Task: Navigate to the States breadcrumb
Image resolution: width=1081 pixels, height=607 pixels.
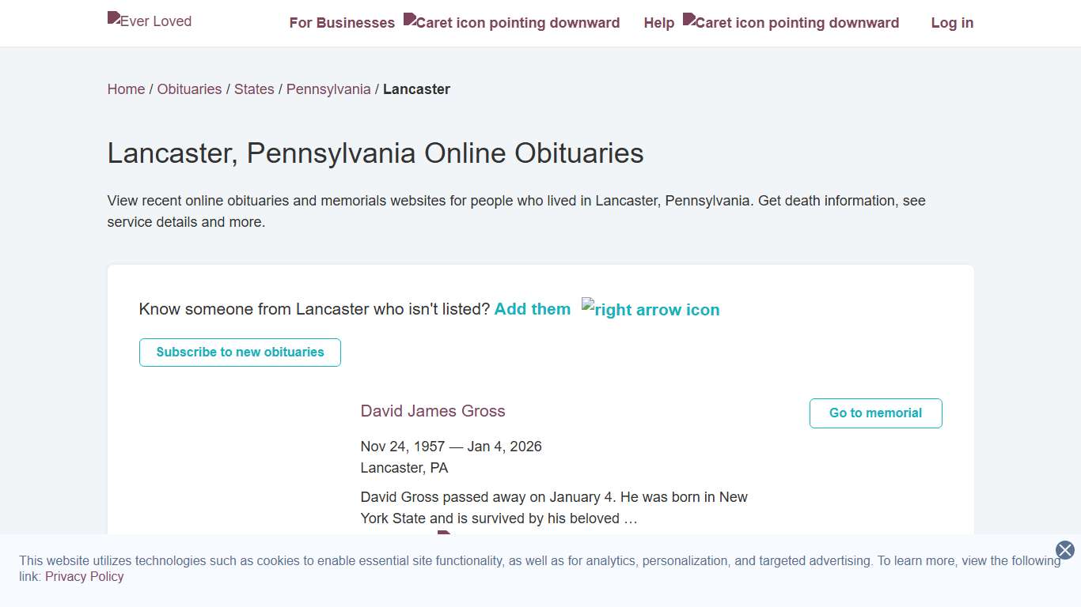Action: (254, 89)
